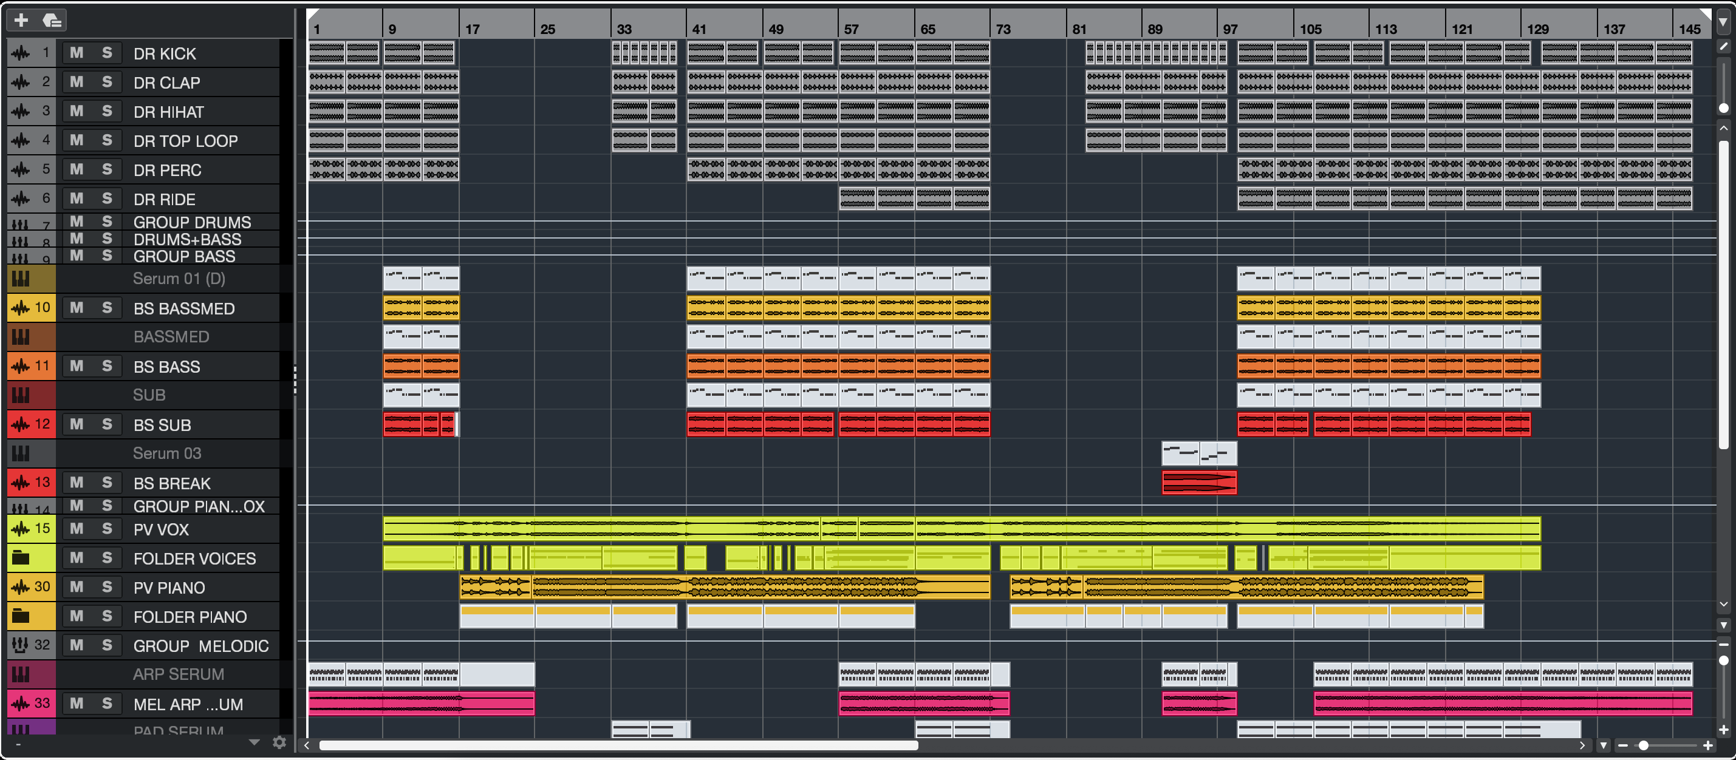Click the Add Track plus button

[21, 20]
